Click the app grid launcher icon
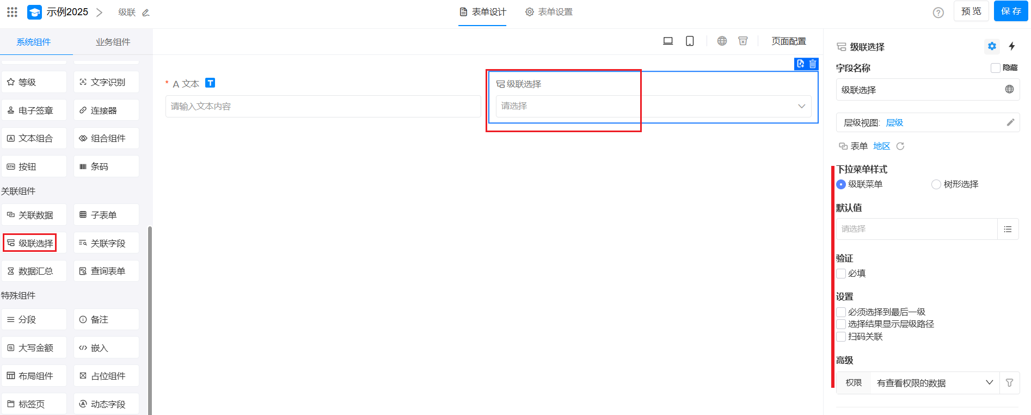1031x415 pixels. pos(12,11)
